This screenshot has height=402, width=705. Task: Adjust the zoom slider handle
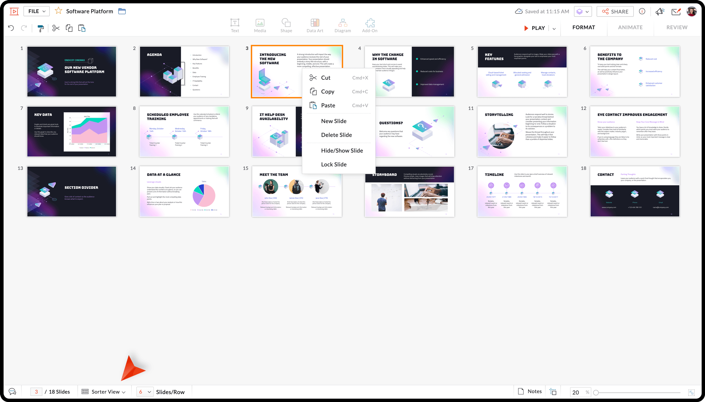(x=596, y=392)
